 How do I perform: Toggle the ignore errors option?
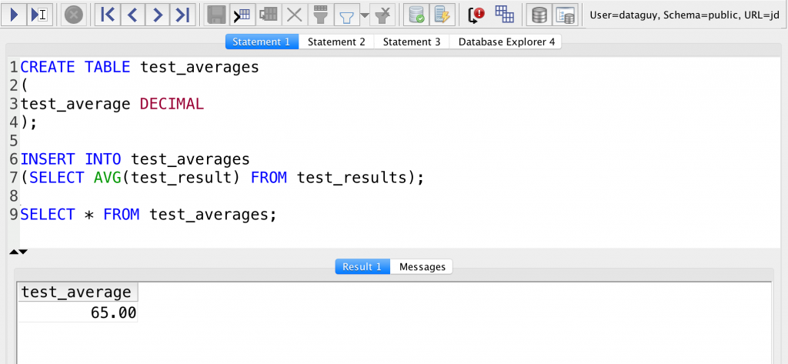coord(478,14)
